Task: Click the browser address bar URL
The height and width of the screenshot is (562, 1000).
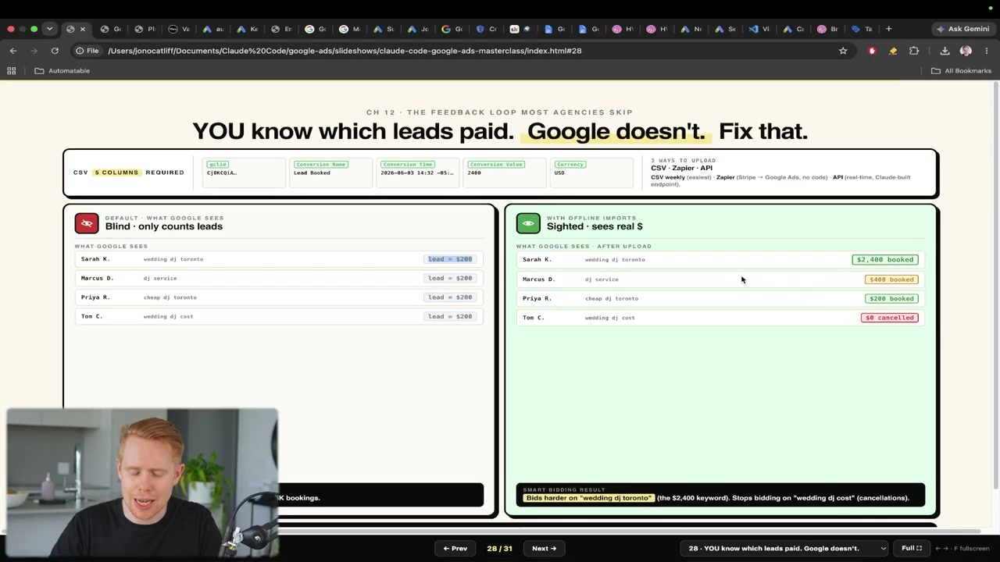Action: coord(344,51)
